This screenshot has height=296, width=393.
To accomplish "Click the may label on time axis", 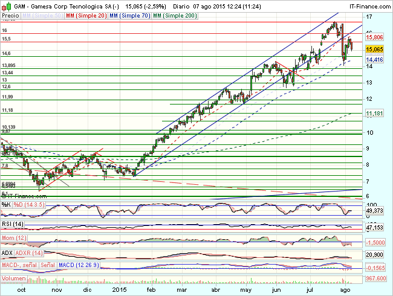I will coord(245,290).
